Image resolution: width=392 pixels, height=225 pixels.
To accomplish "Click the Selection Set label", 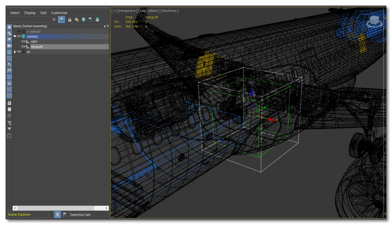I will click(x=80, y=215).
